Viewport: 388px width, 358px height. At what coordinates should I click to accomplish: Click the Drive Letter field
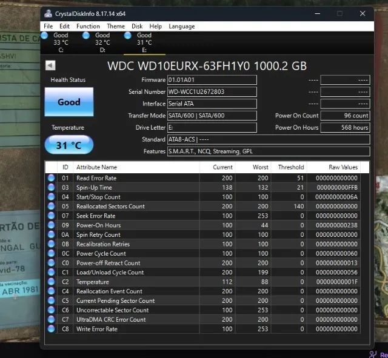(212, 127)
